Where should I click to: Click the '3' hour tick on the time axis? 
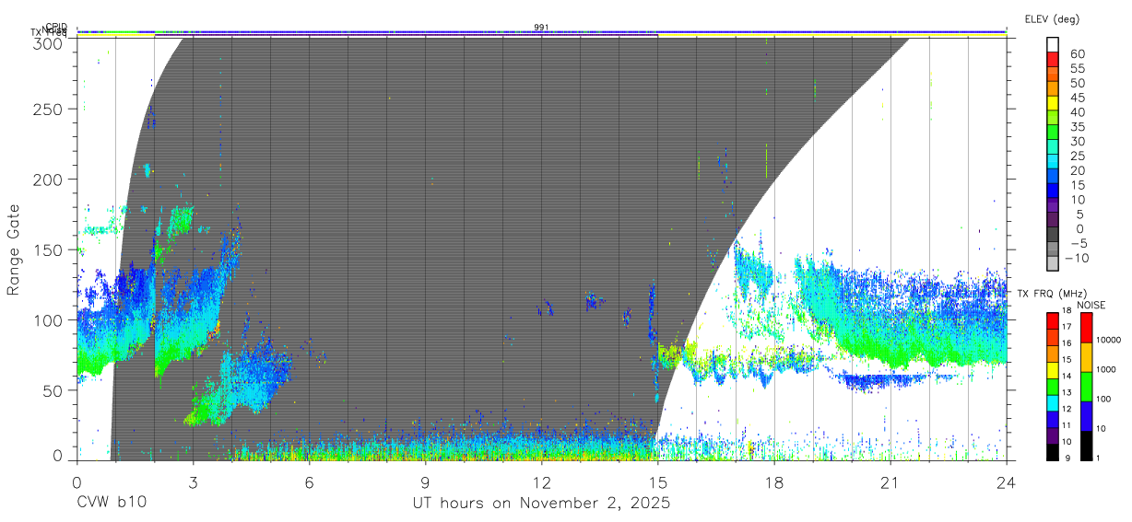193,481
